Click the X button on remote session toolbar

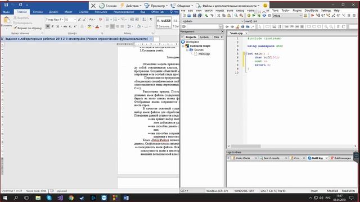(93, 6)
